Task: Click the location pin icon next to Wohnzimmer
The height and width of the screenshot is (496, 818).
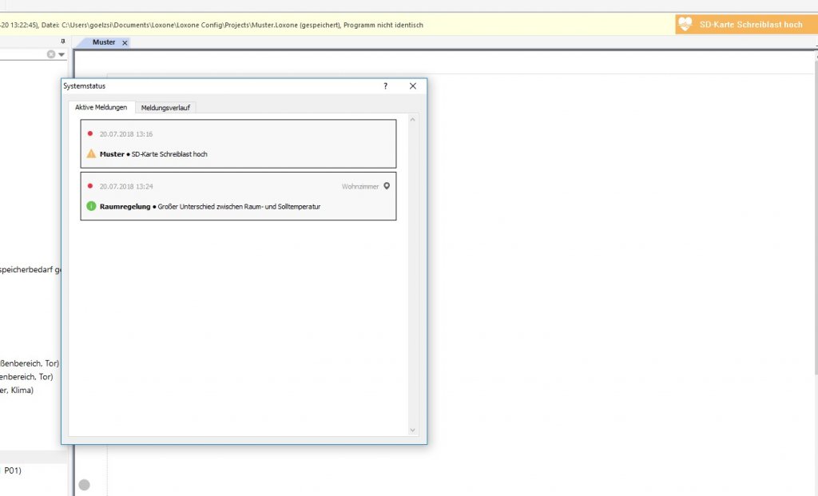Action: [x=387, y=186]
